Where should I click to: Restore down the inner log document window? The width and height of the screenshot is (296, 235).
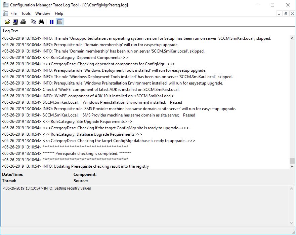click(286, 13)
